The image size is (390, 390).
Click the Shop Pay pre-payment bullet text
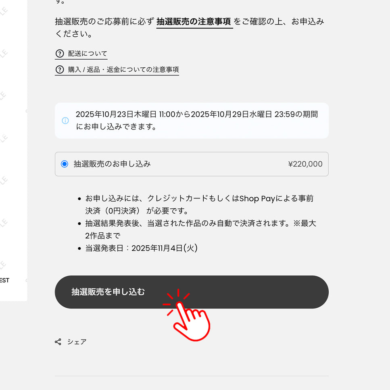point(199,204)
